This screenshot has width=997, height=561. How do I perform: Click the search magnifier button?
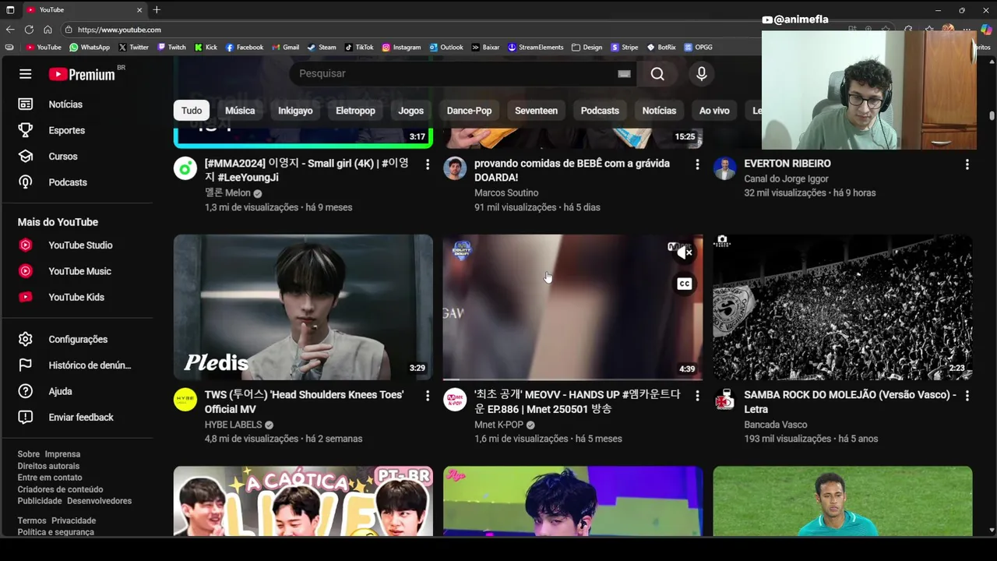[x=657, y=73]
